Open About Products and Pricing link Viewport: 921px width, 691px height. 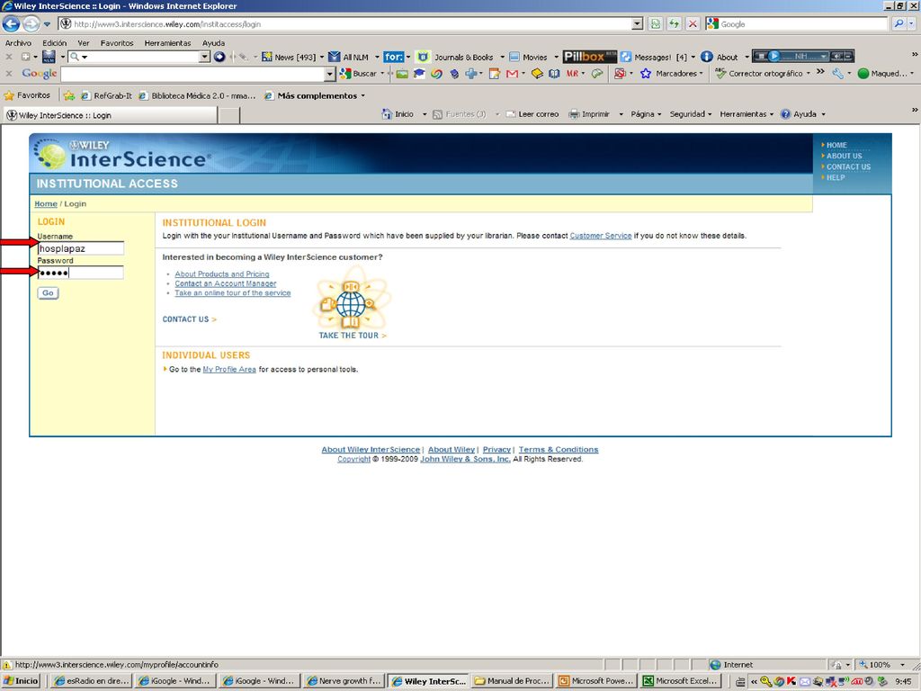click(222, 274)
